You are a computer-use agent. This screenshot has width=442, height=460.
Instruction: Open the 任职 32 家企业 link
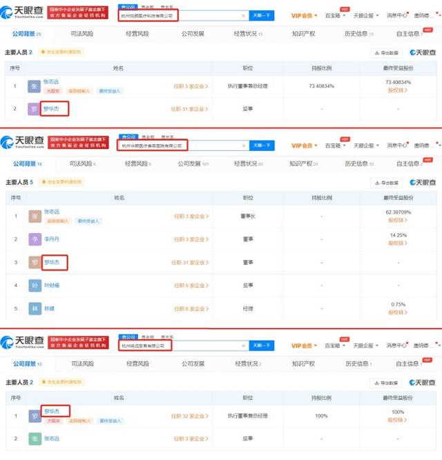click(190, 416)
